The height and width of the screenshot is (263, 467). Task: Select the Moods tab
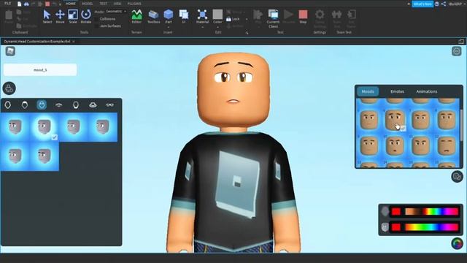368,91
